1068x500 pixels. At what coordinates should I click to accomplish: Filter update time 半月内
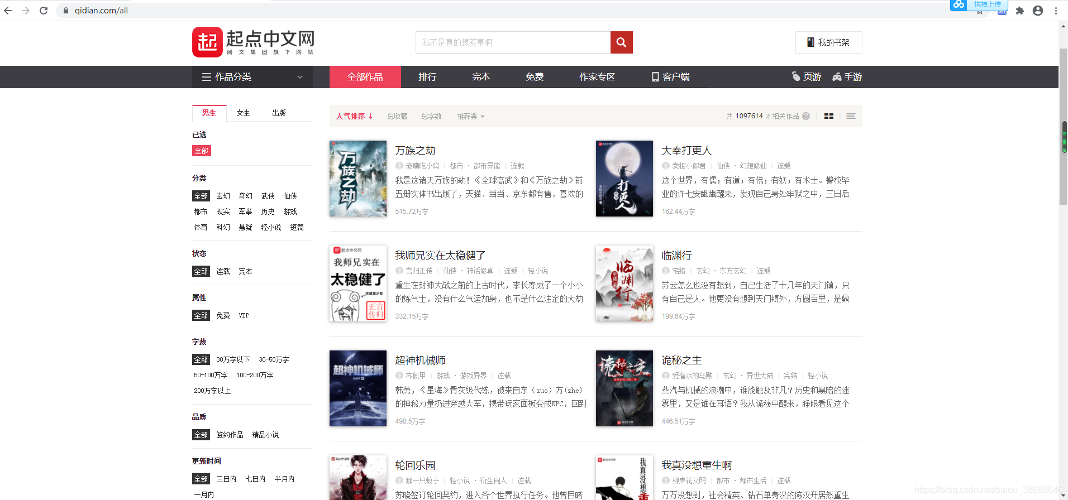[x=284, y=479]
